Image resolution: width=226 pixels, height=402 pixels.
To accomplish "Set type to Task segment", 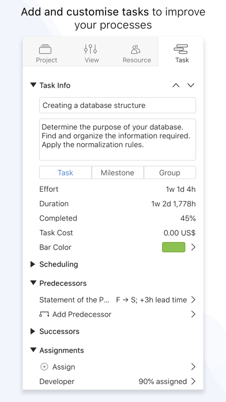I will tap(66, 173).
